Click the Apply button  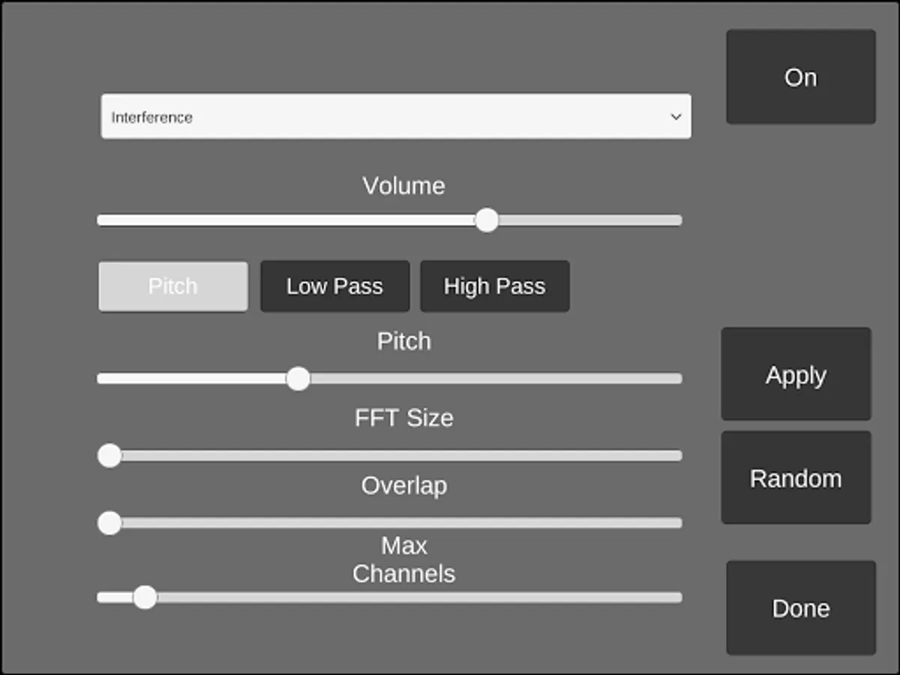click(x=796, y=374)
